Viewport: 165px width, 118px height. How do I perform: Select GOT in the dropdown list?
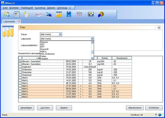click(65, 44)
